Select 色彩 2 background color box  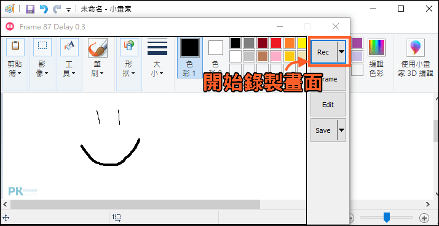coord(215,58)
